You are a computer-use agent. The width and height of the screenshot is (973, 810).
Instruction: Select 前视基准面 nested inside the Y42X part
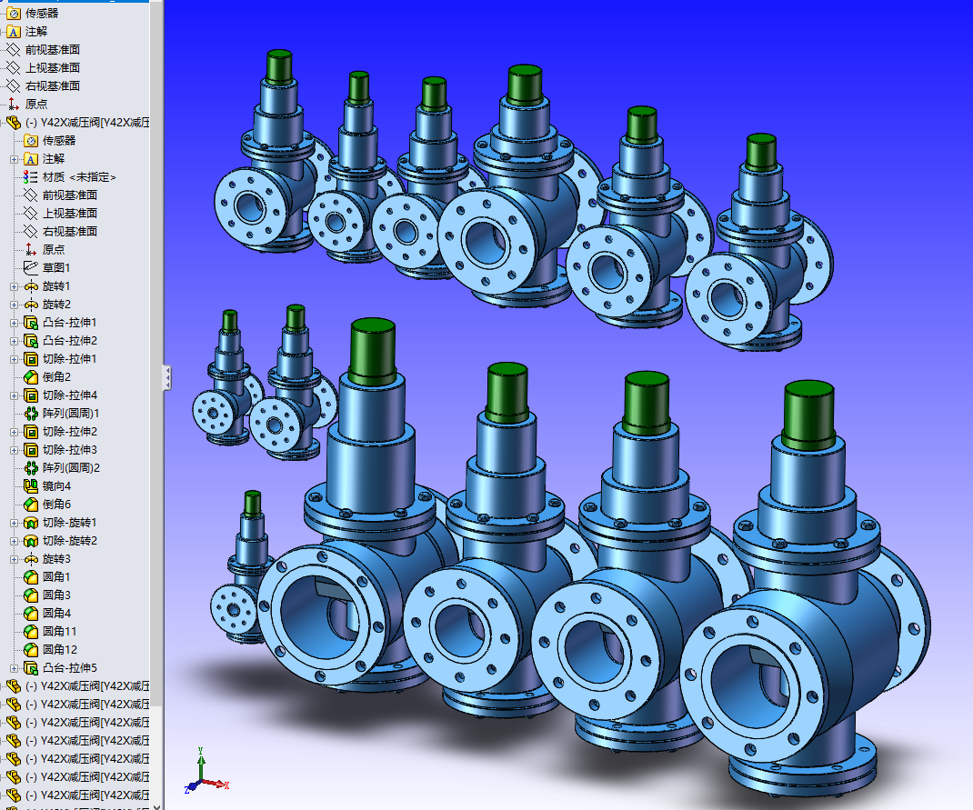pos(60,195)
